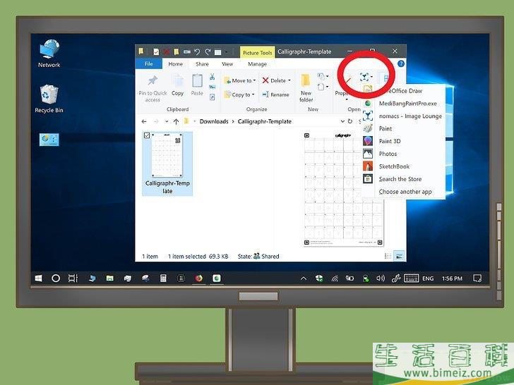Screen dimensions: 514x385
Task: Click the touch keyboard tray icon
Action: [x=411, y=279]
